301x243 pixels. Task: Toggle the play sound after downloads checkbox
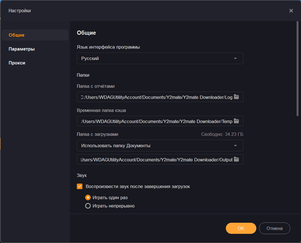coord(80,187)
